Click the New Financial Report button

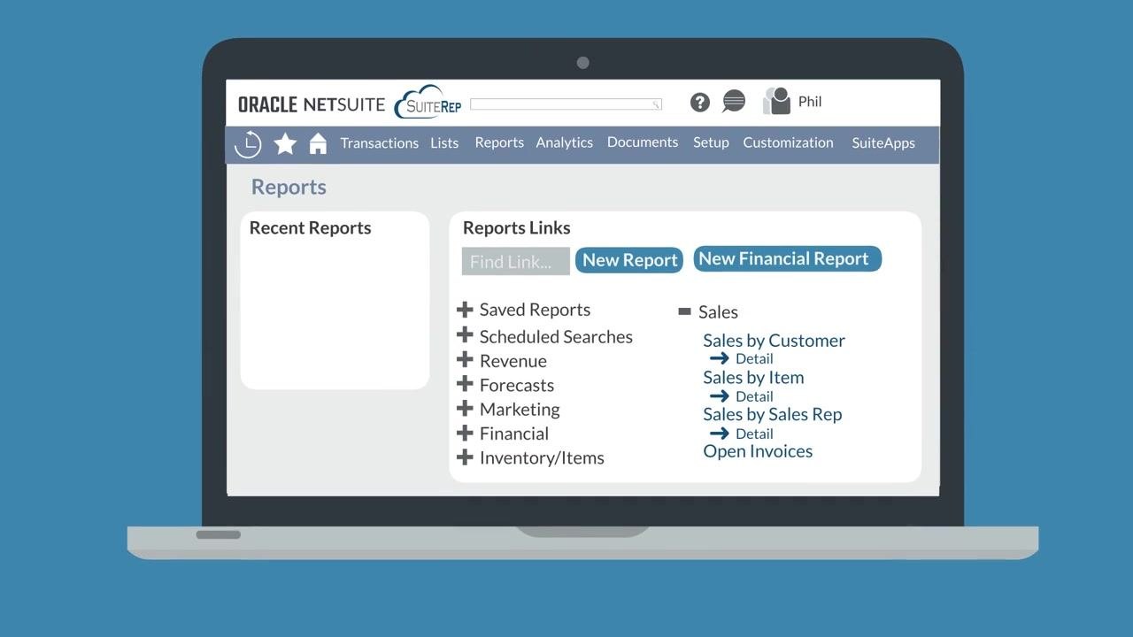pos(787,259)
